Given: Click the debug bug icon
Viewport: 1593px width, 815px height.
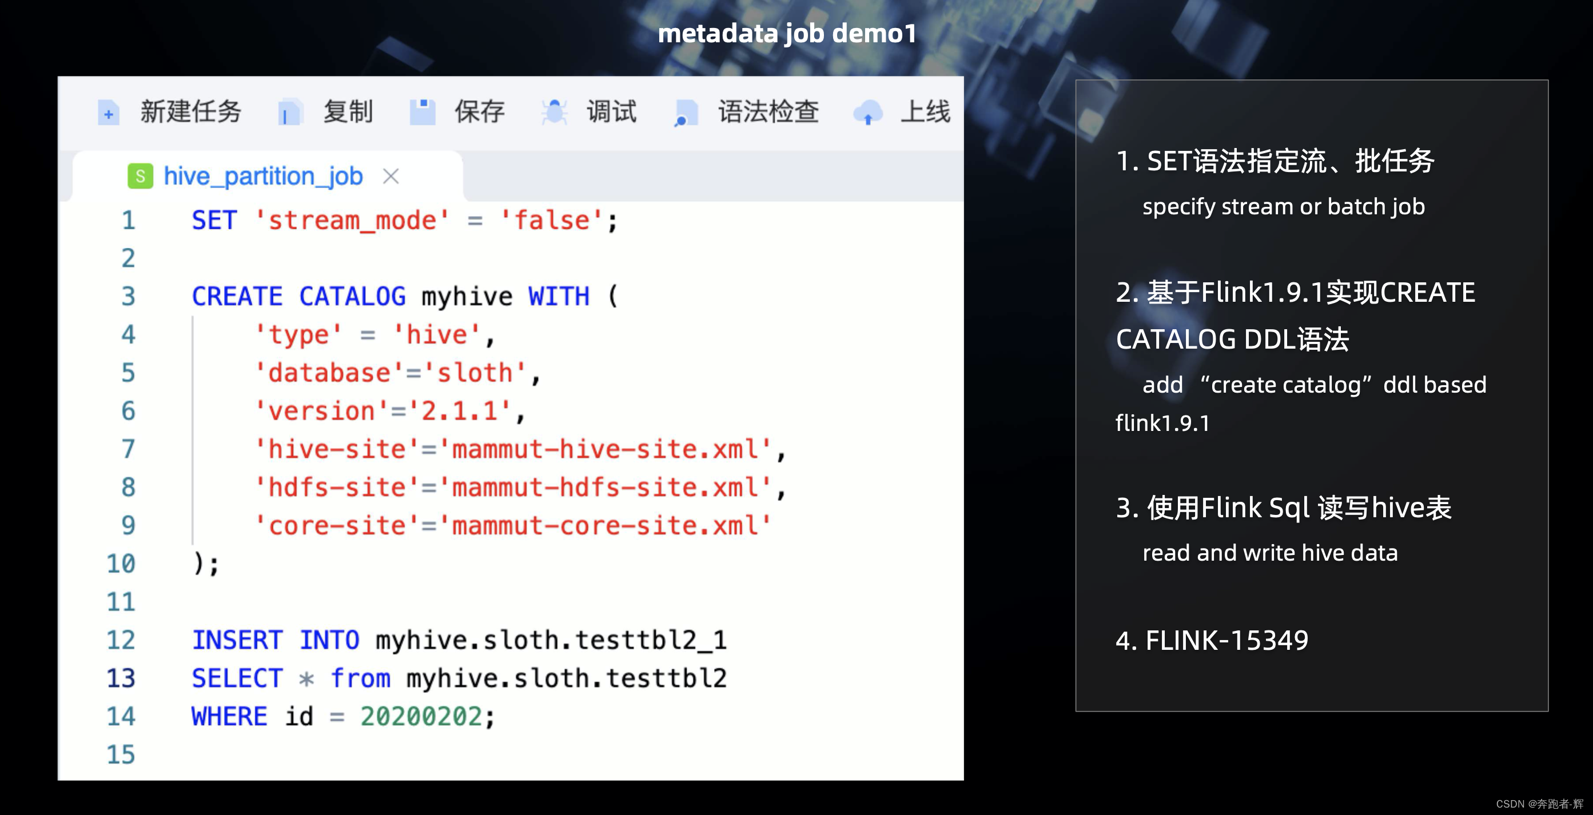Looking at the screenshot, I should point(554,113).
